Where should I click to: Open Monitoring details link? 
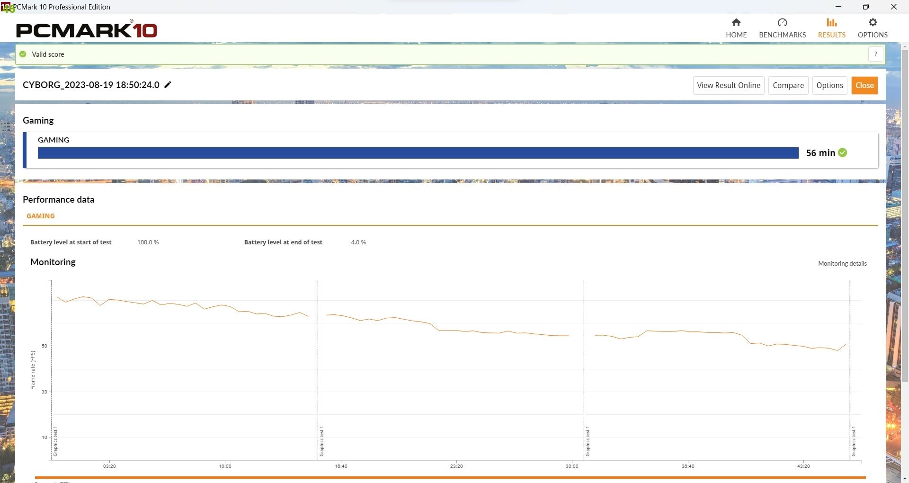[x=842, y=263]
